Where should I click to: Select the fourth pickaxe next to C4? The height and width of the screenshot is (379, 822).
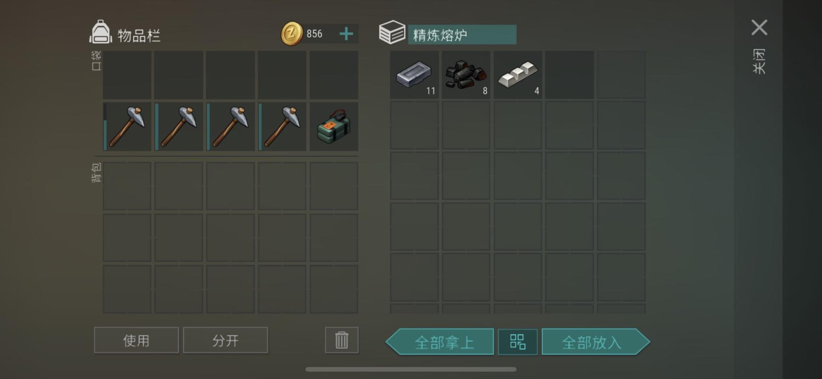282,127
